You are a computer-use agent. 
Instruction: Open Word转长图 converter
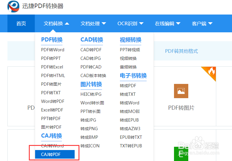point(92,103)
